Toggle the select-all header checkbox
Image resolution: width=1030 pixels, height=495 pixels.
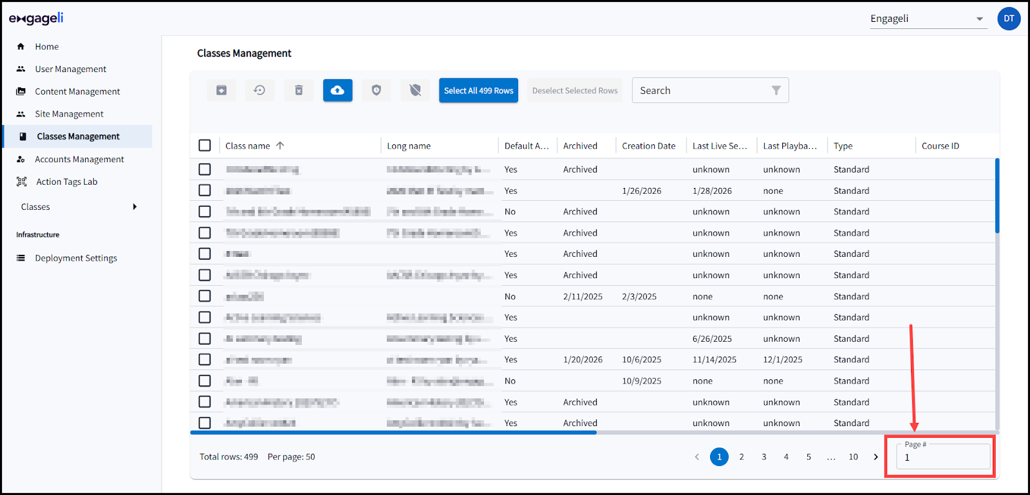tap(205, 145)
